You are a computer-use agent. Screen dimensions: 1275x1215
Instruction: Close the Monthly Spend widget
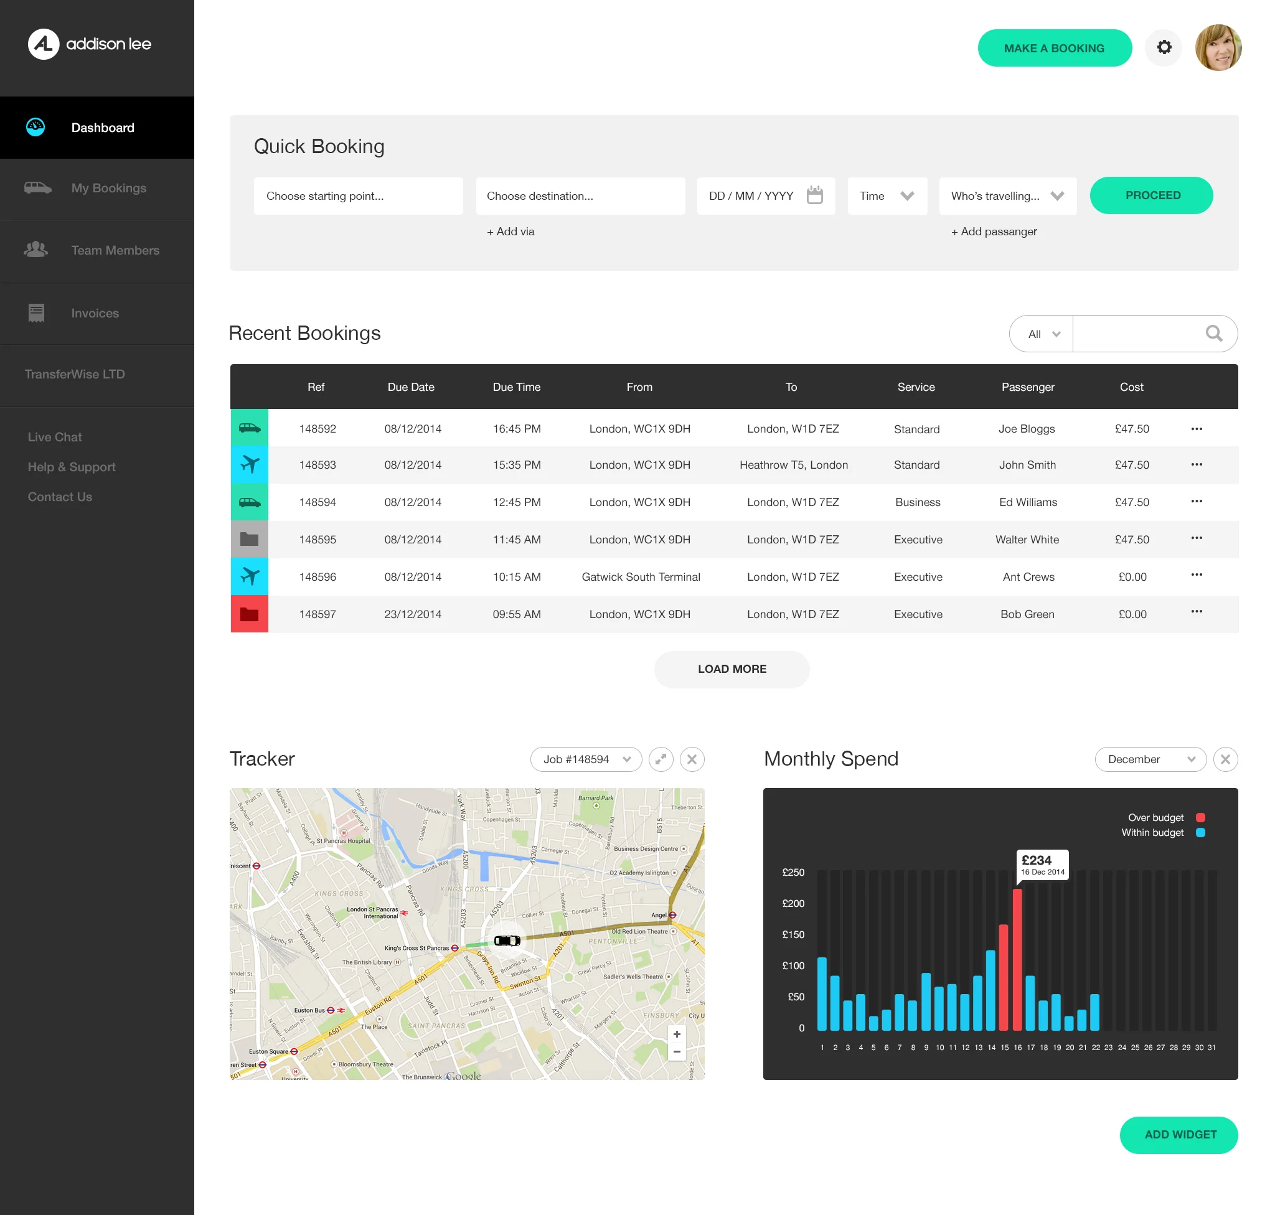coord(1225,759)
